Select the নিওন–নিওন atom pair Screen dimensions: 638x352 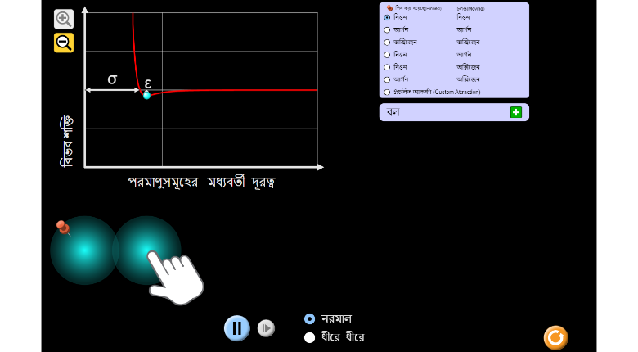(387, 17)
